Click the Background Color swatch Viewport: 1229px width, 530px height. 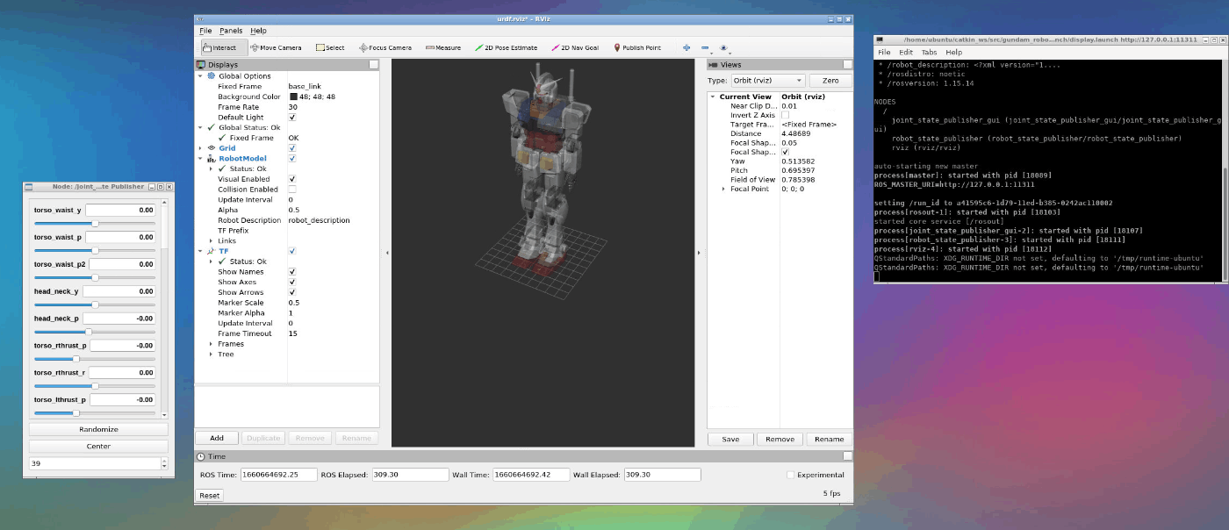pyautogui.click(x=292, y=97)
